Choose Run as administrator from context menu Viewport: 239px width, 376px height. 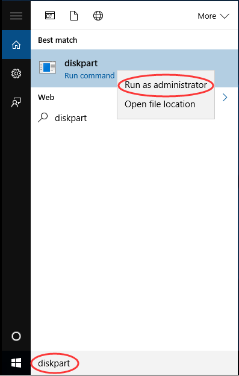click(x=166, y=85)
